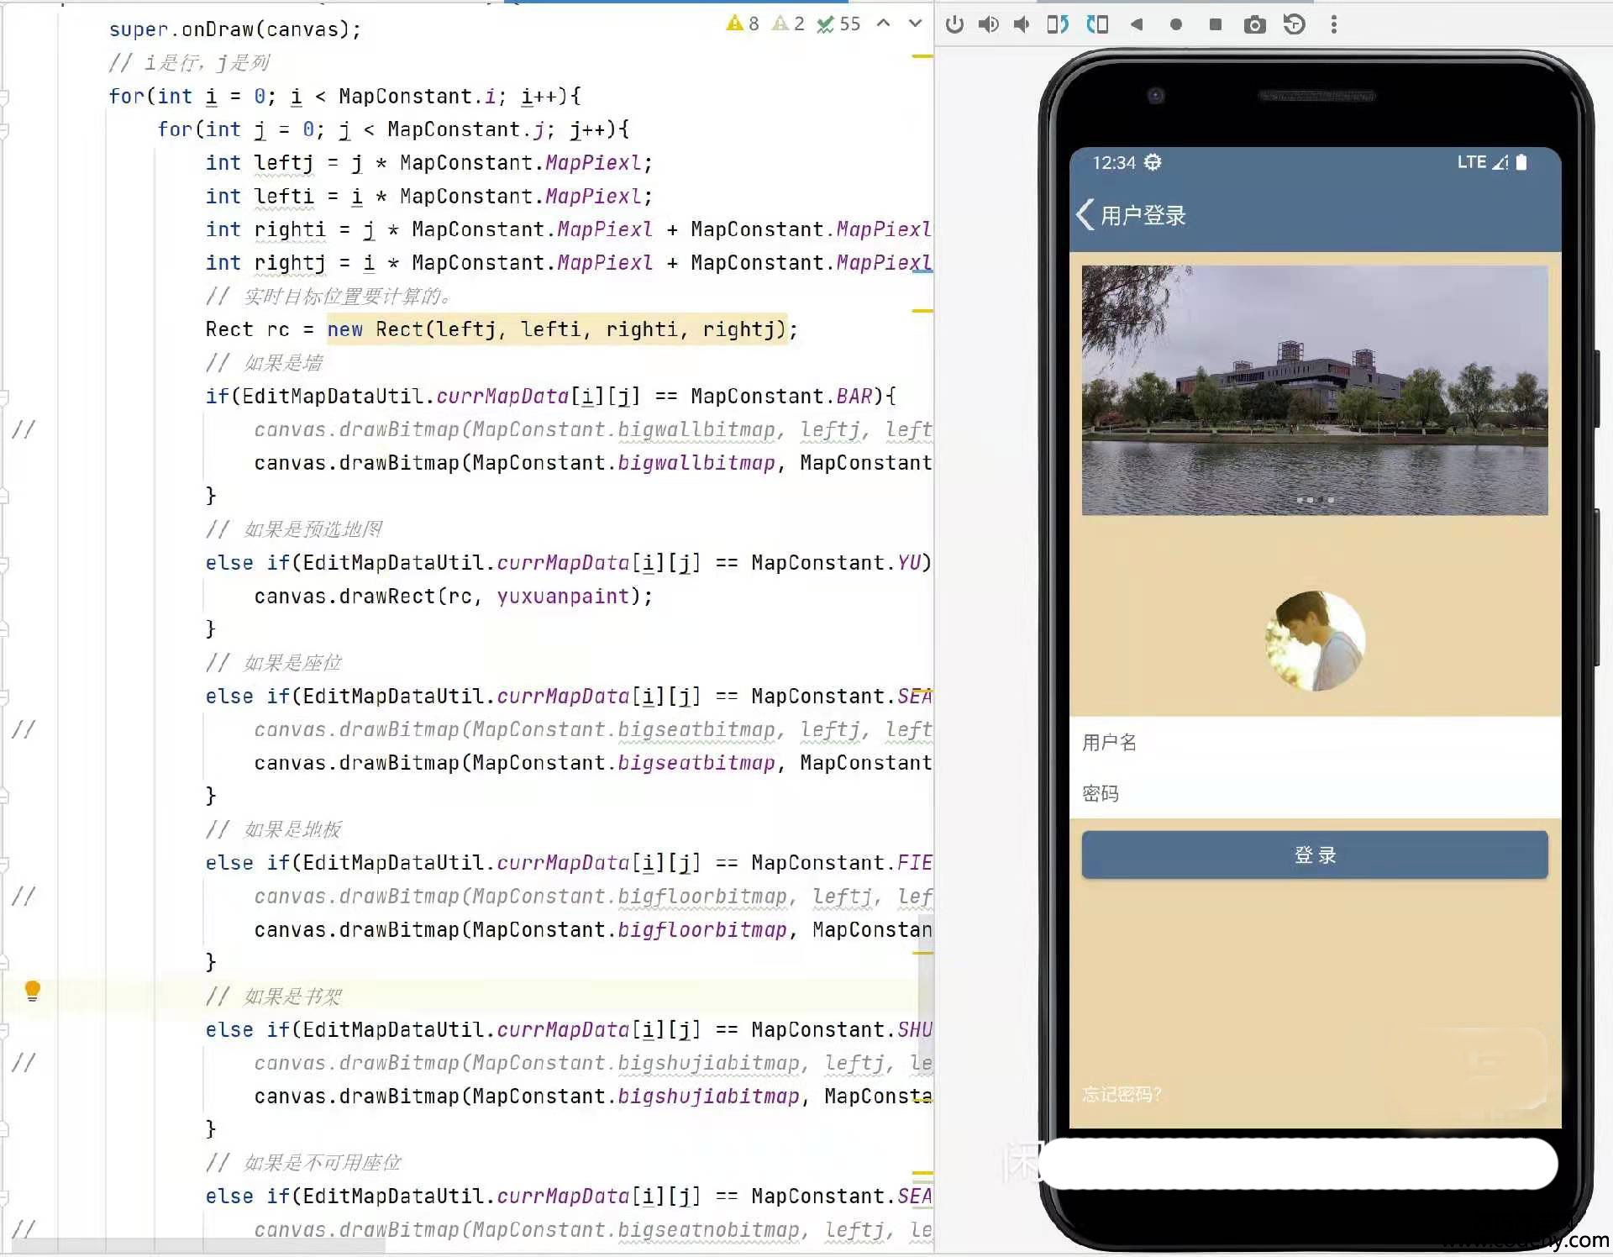
Task: Click the comment '// 如果是不可用座位'
Action: 304,1163
